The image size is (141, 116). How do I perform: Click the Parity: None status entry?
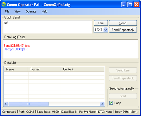point(87,112)
